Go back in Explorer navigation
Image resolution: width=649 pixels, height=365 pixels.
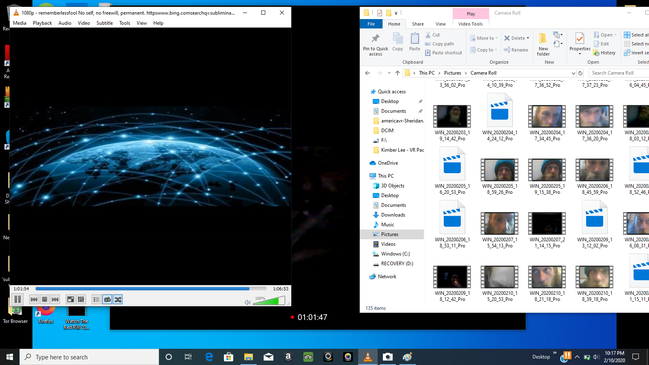click(367, 73)
